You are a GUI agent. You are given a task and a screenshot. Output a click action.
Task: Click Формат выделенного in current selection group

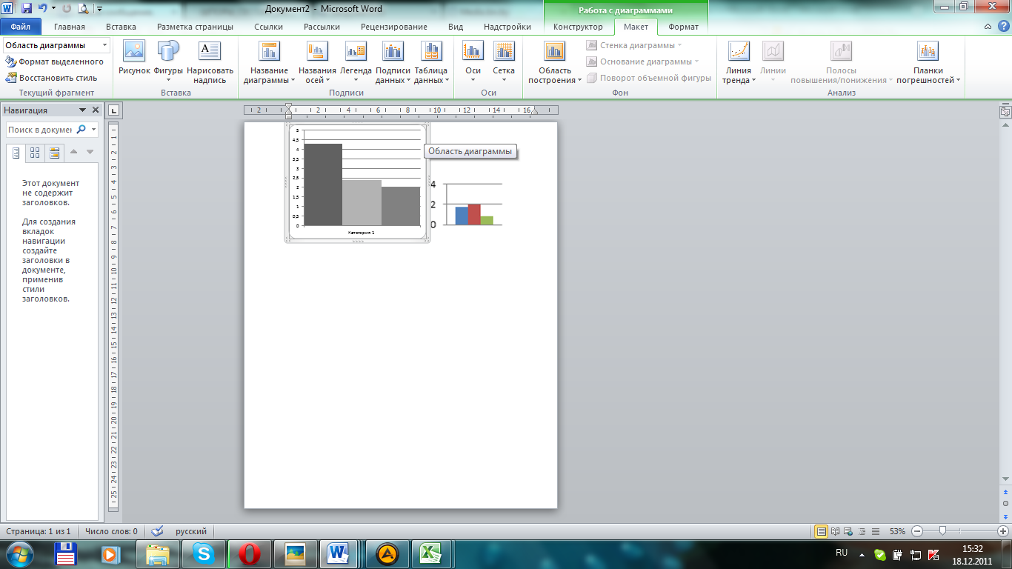point(55,61)
